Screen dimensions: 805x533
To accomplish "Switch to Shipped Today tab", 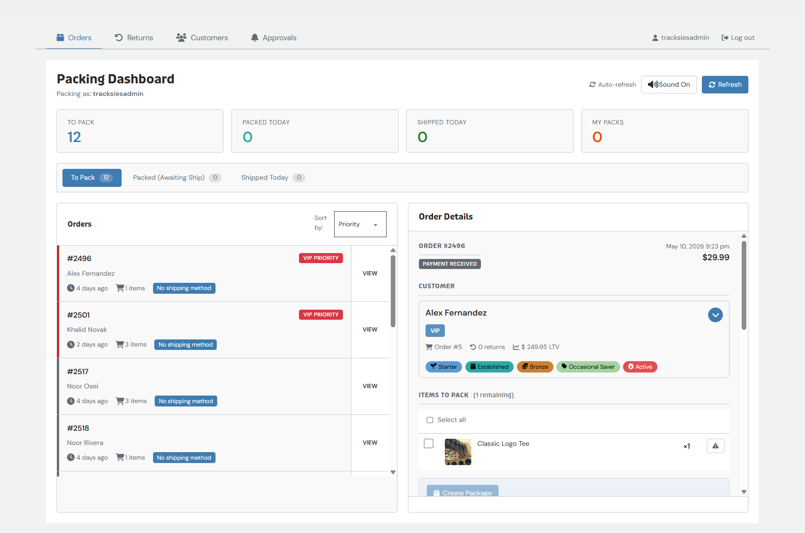I will [x=273, y=178].
